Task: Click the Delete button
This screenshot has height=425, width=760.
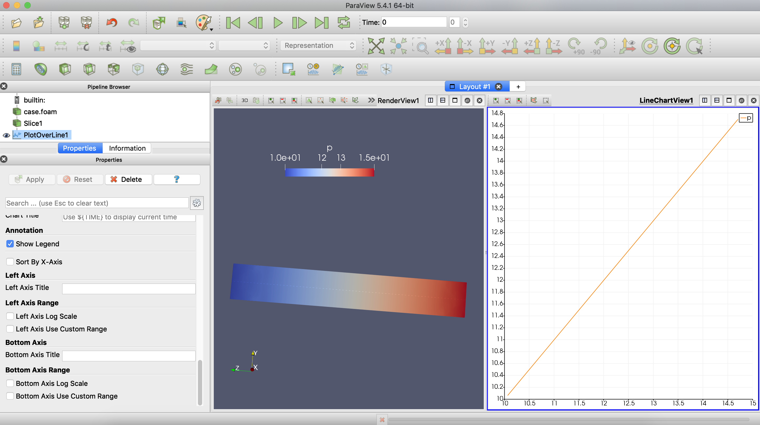Action: pos(128,179)
